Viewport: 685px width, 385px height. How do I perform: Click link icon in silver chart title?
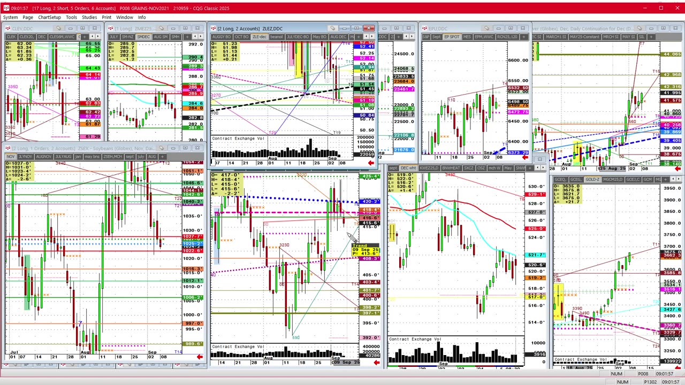640,28
